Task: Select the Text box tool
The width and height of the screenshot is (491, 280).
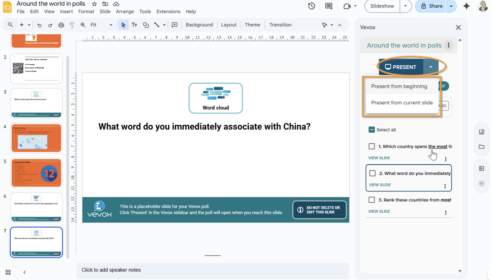Action: point(134,25)
